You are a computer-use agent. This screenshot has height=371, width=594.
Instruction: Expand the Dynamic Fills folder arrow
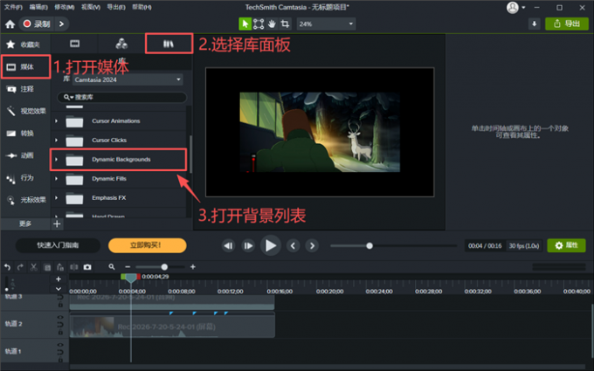click(x=56, y=179)
